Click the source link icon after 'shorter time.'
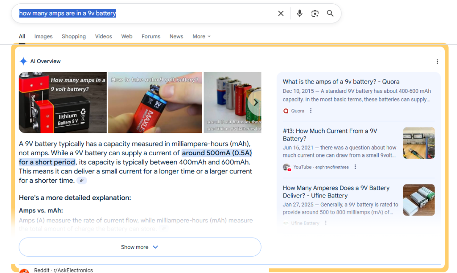Screen dimensions: 457x273 click(82, 181)
